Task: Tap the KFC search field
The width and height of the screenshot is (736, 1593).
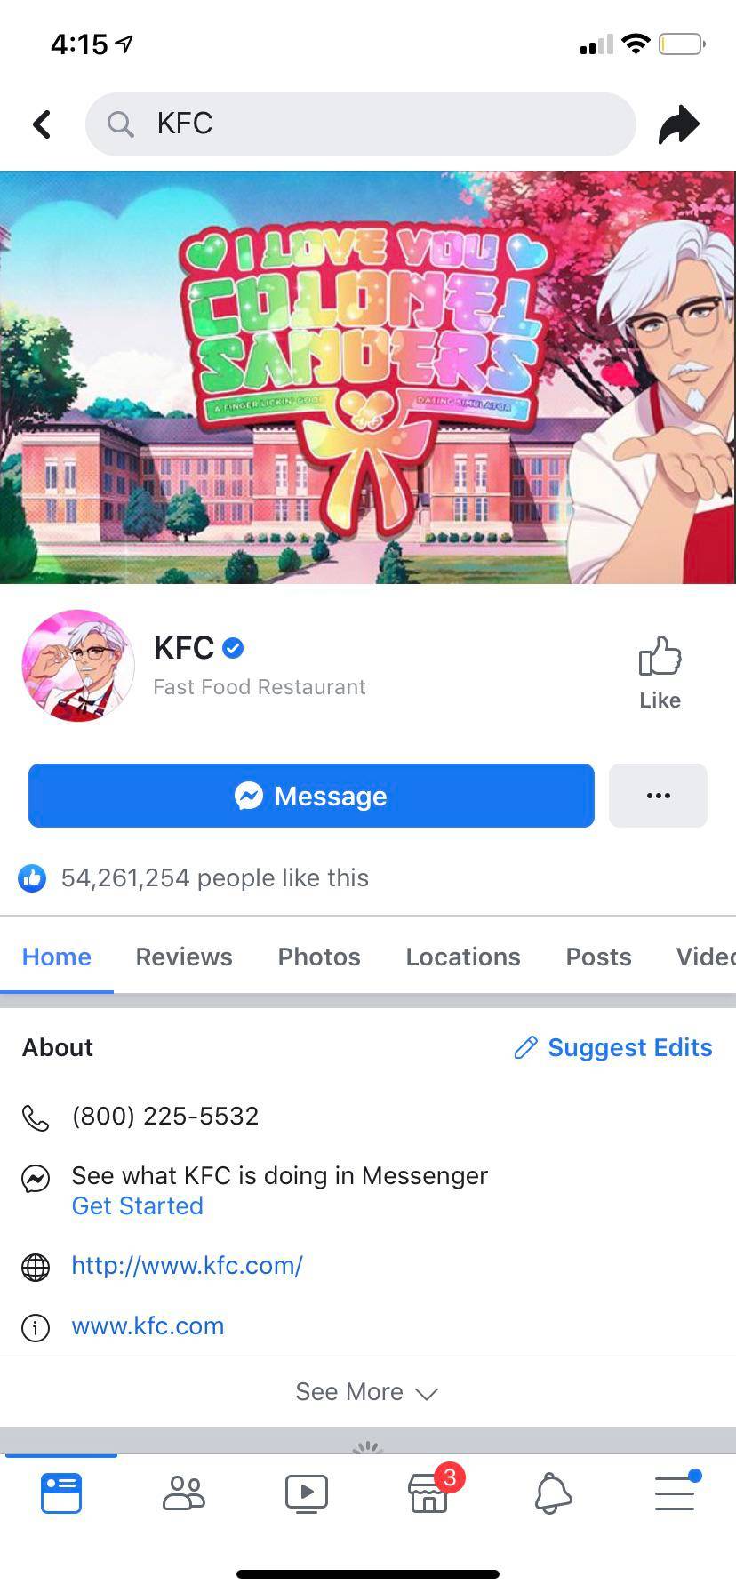Action: tap(361, 124)
